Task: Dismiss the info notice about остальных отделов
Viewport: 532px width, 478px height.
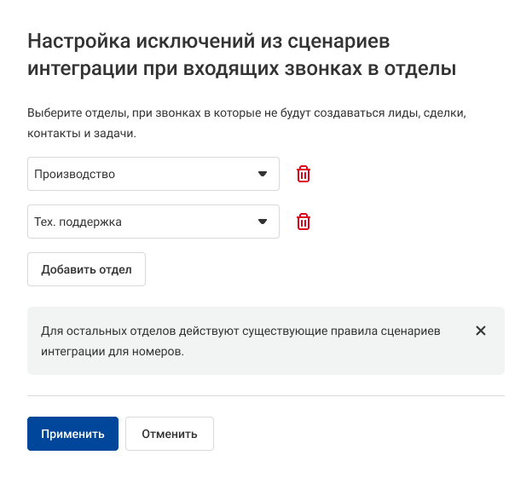Action: pos(481,331)
